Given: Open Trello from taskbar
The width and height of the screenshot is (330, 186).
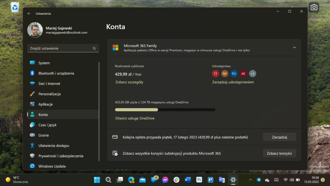Looking at the screenshot, I should pos(211,180).
